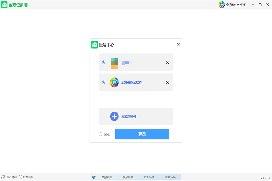Open the 音频转换 tab in bottom bar
272x181 pixels.
107,177
